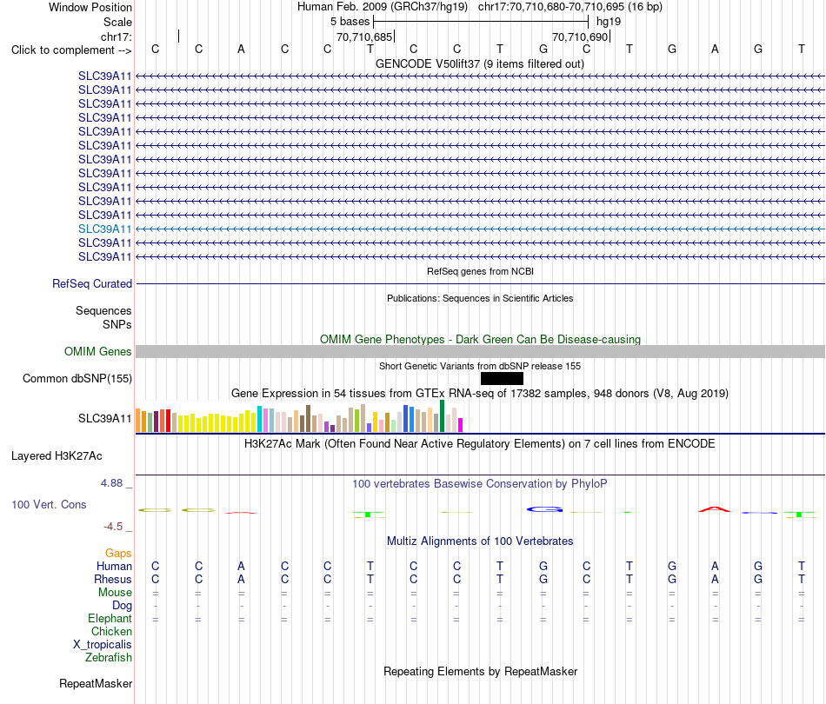The width and height of the screenshot is (826, 704).
Task: Click the "Chicken" alignment row label
Action: coord(111,631)
